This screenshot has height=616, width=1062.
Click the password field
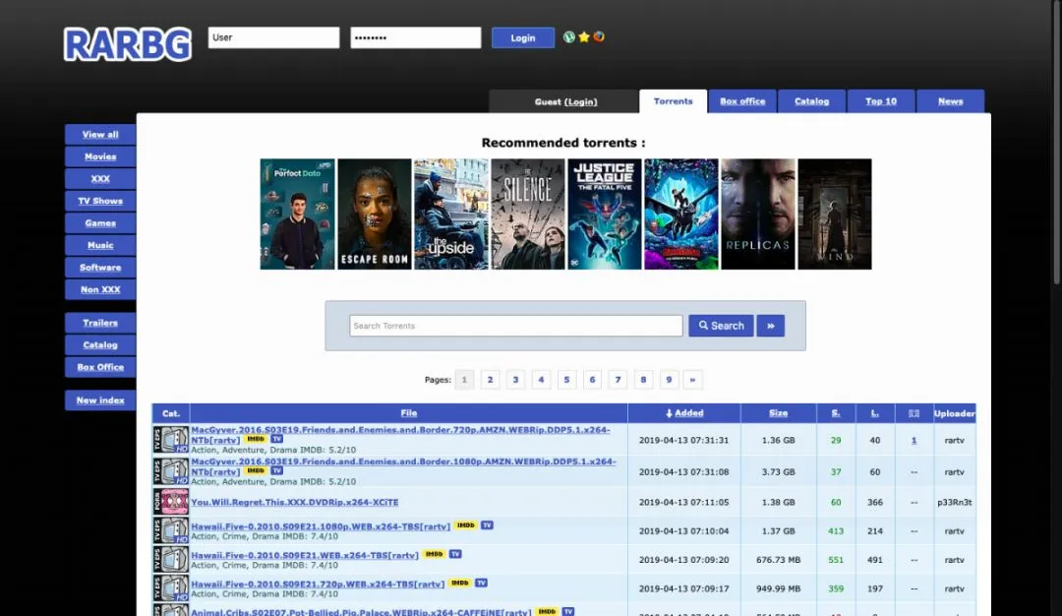[416, 38]
